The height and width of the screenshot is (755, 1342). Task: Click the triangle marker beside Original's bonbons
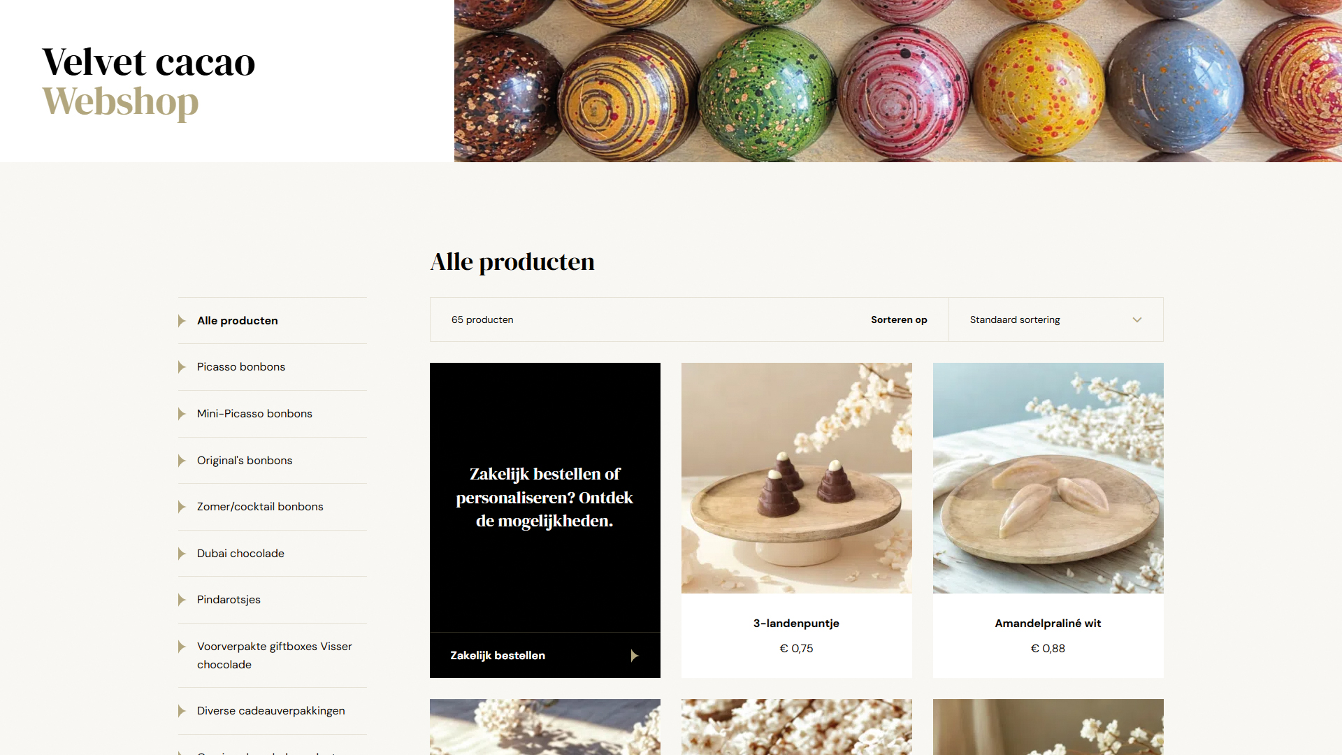[x=182, y=461]
